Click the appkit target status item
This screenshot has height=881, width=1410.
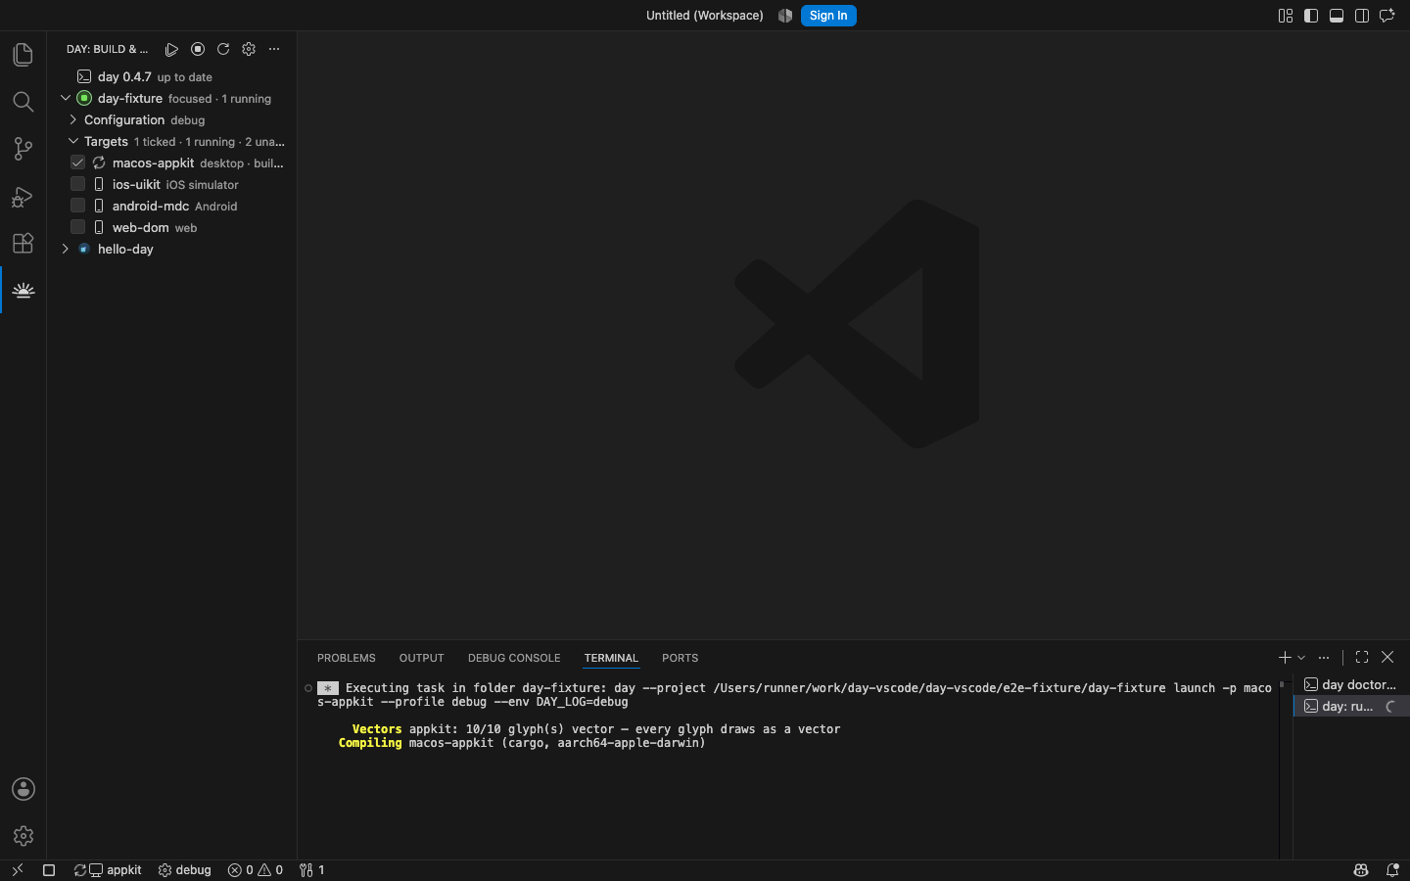pos(108,870)
